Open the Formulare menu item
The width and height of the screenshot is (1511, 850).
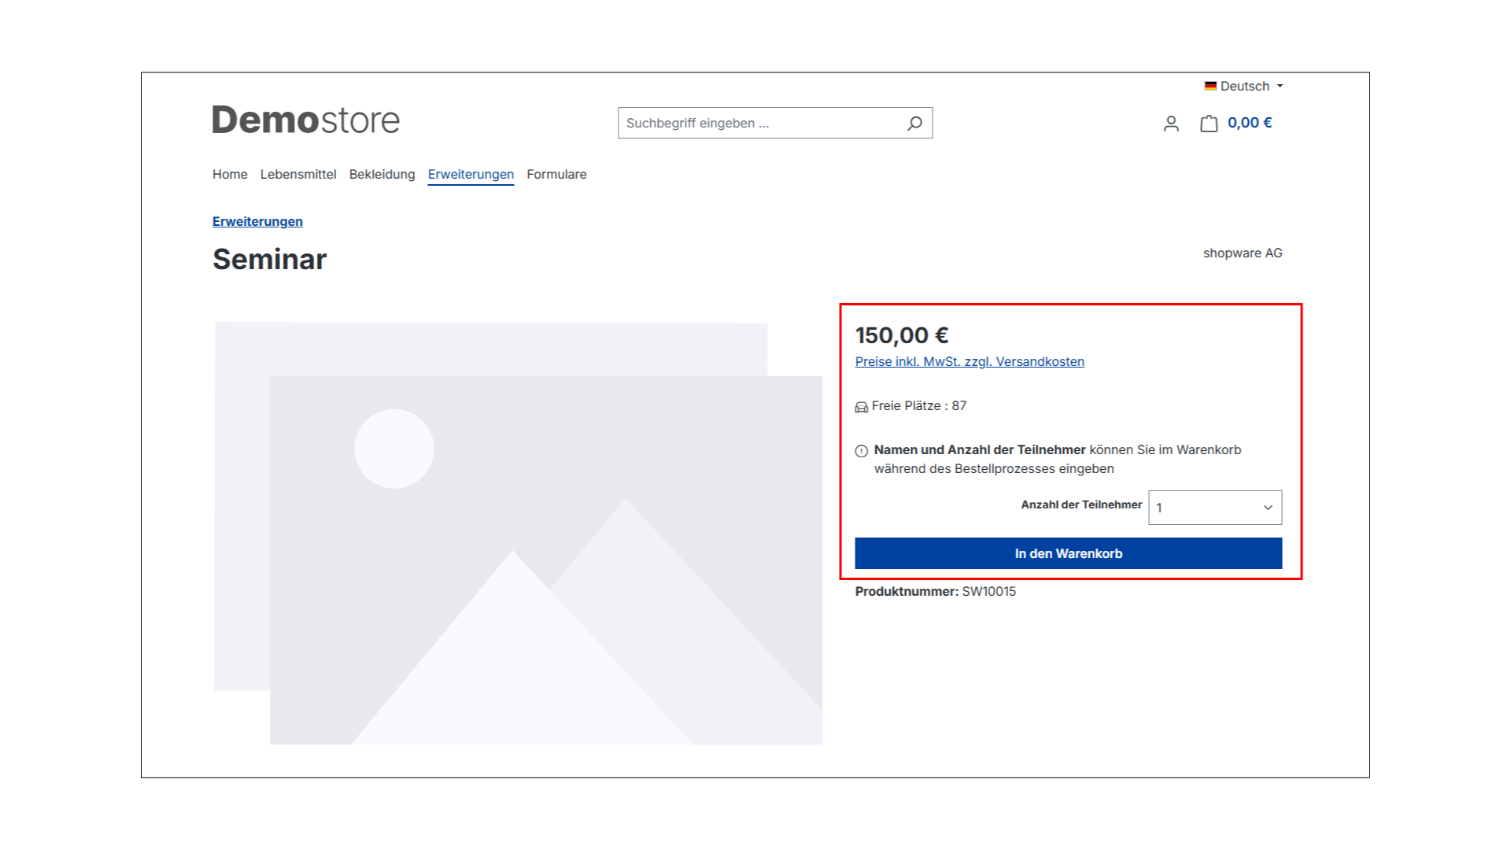click(x=556, y=175)
